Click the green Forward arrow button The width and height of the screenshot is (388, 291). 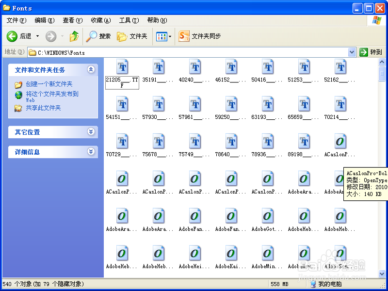coord(51,37)
